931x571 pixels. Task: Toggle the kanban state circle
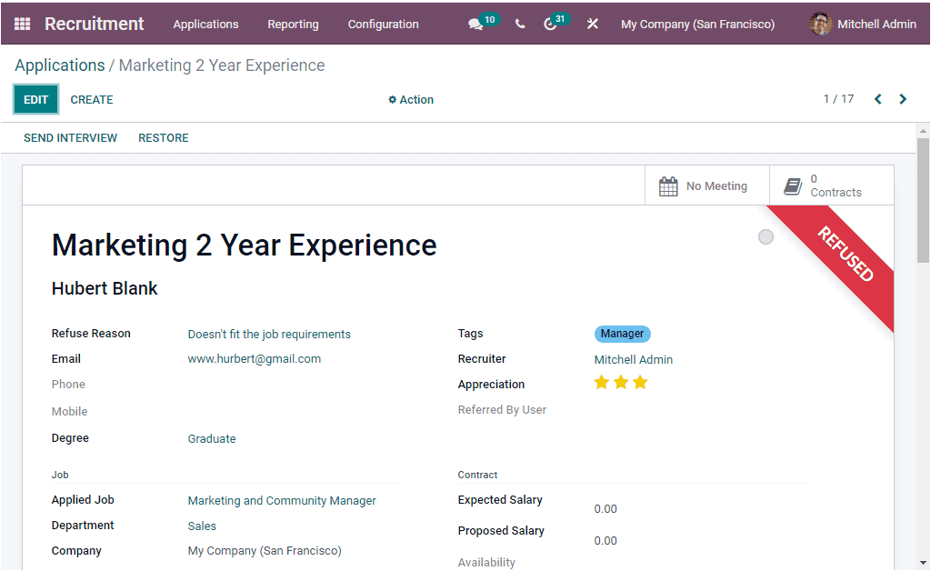[766, 236]
